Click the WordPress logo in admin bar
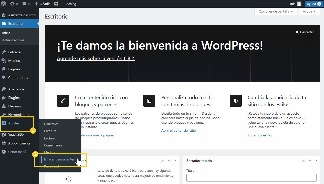The width and height of the screenshot is (324, 184). [x=4, y=4]
